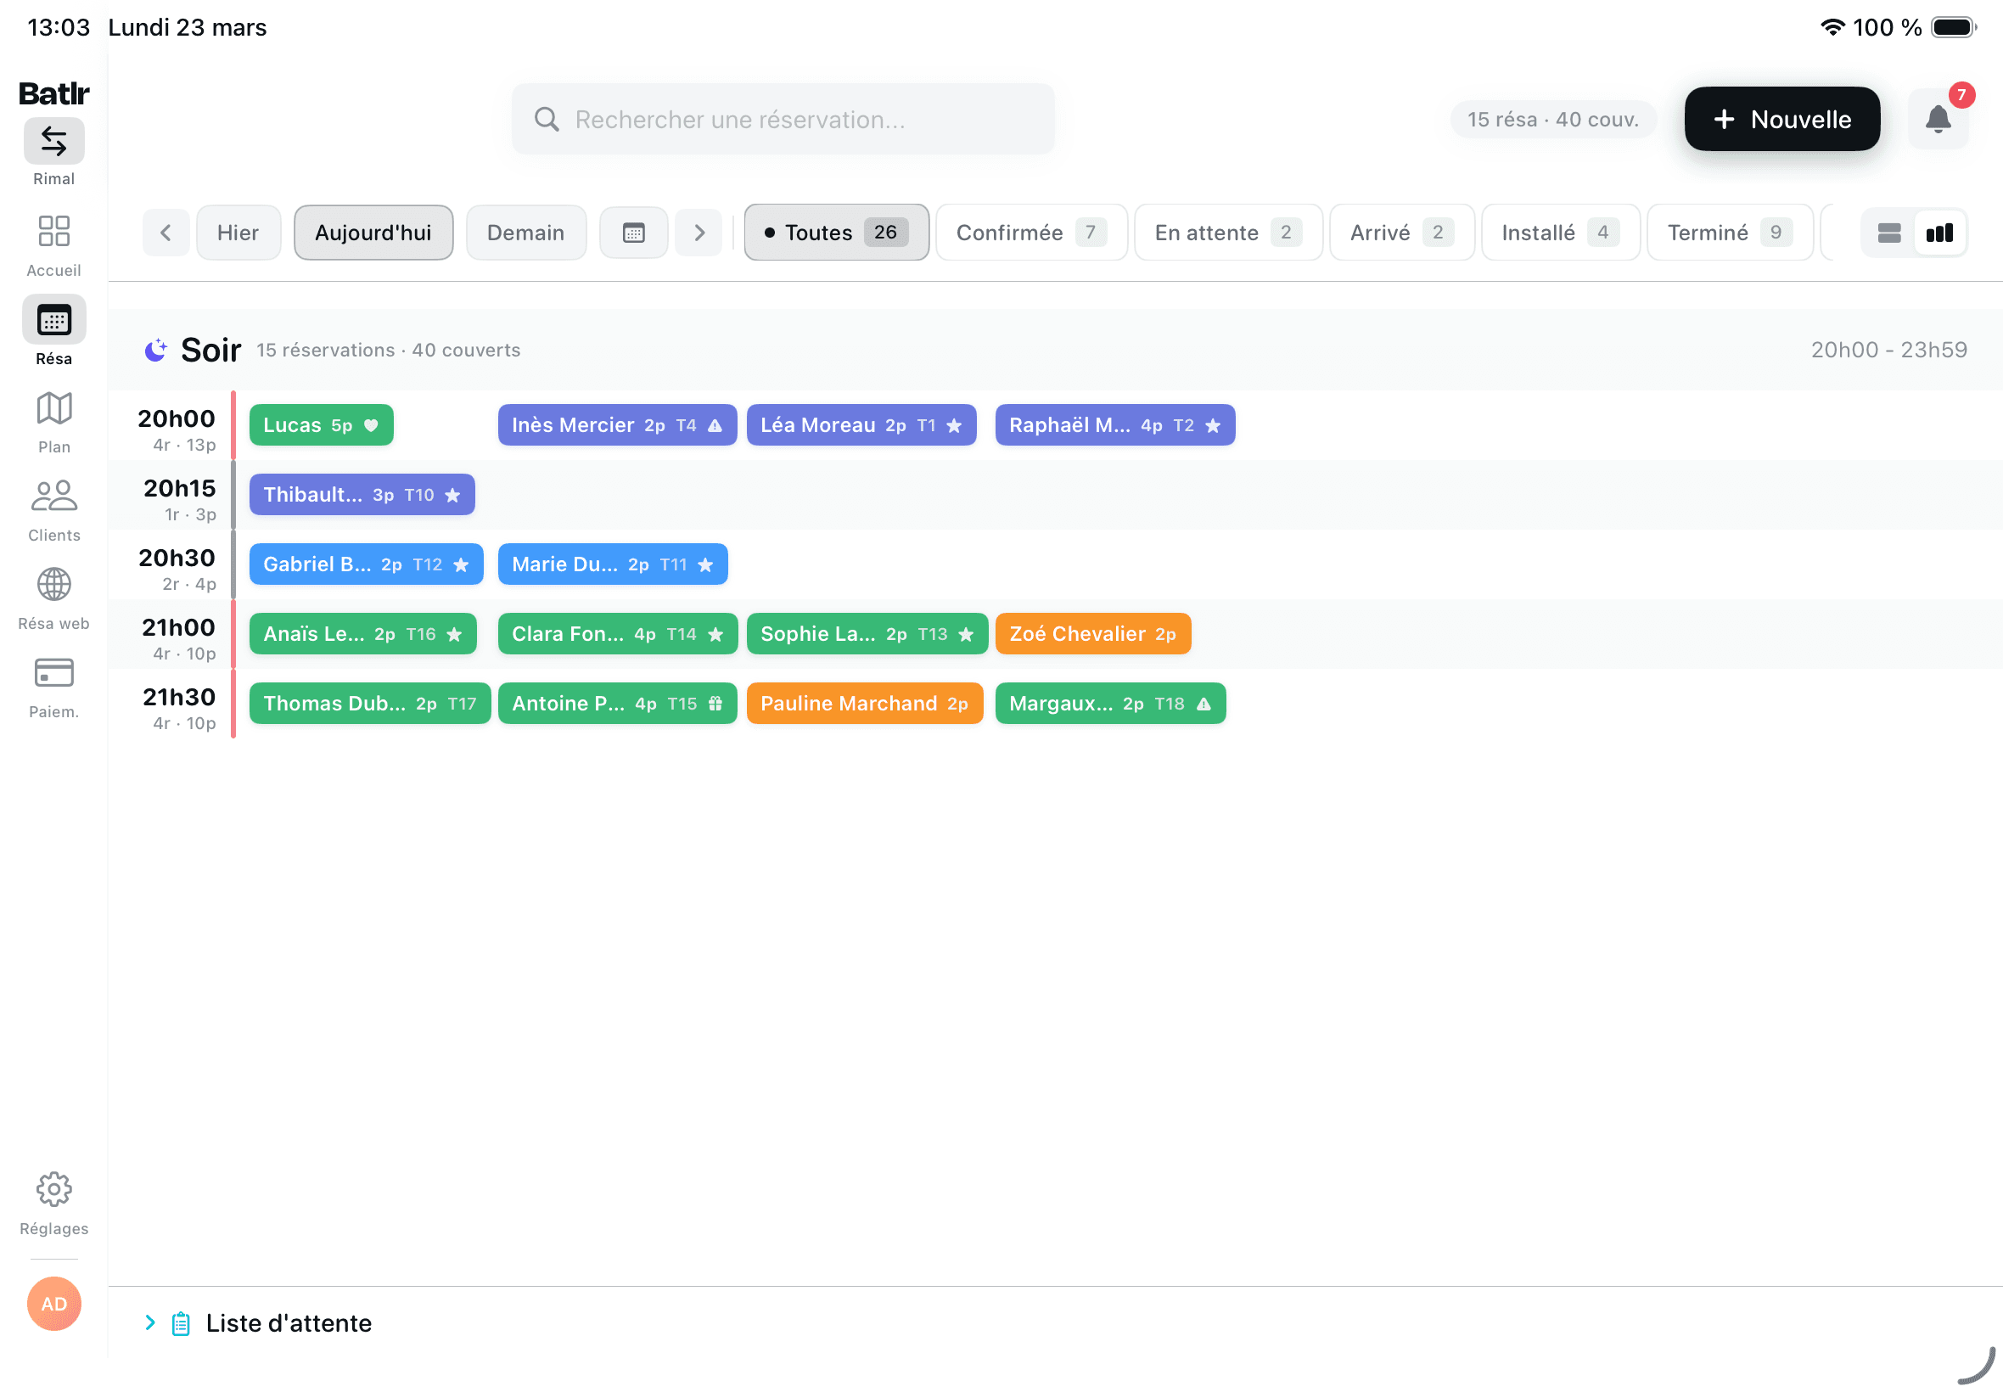Filter by Toutes reservations
The width and height of the screenshot is (2003, 1392).
pos(835,233)
